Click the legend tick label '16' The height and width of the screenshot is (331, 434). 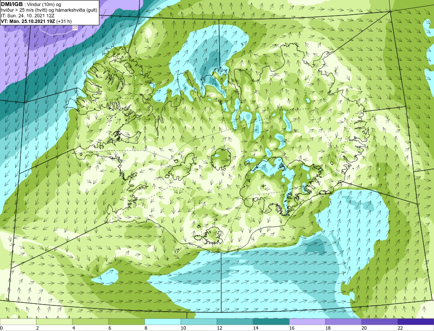[292, 328]
